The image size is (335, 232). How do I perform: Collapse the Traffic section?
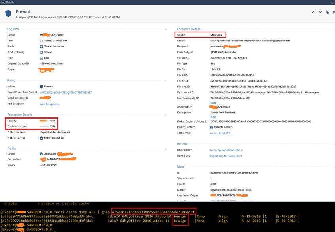166,149
